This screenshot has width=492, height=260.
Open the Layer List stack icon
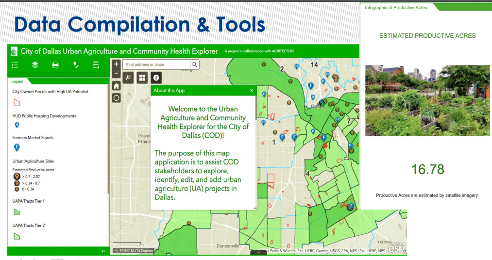click(x=35, y=65)
